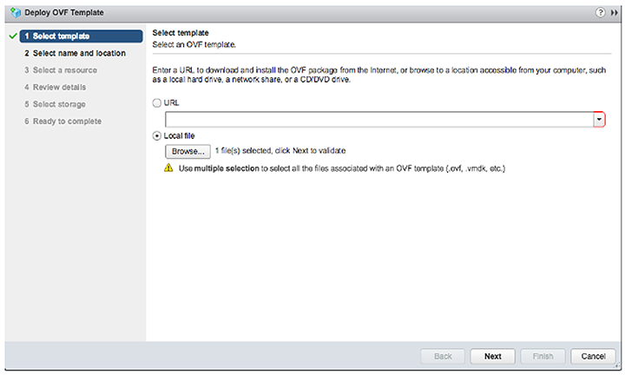This screenshot has height=375, width=625.
Task: Open step 5 Select storage
Action: (55, 104)
